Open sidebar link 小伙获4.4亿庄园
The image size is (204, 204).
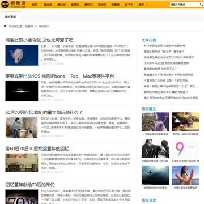[x=166, y=63]
